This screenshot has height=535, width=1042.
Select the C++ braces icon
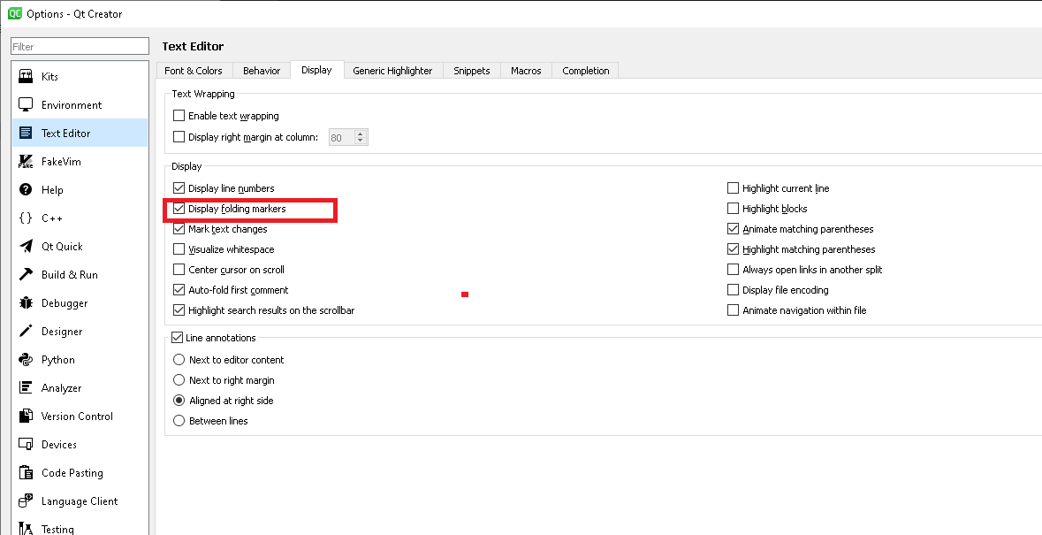26,218
